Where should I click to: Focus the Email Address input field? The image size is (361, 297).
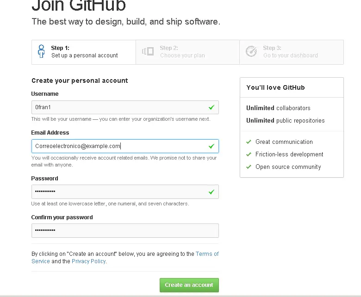tap(125, 146)
